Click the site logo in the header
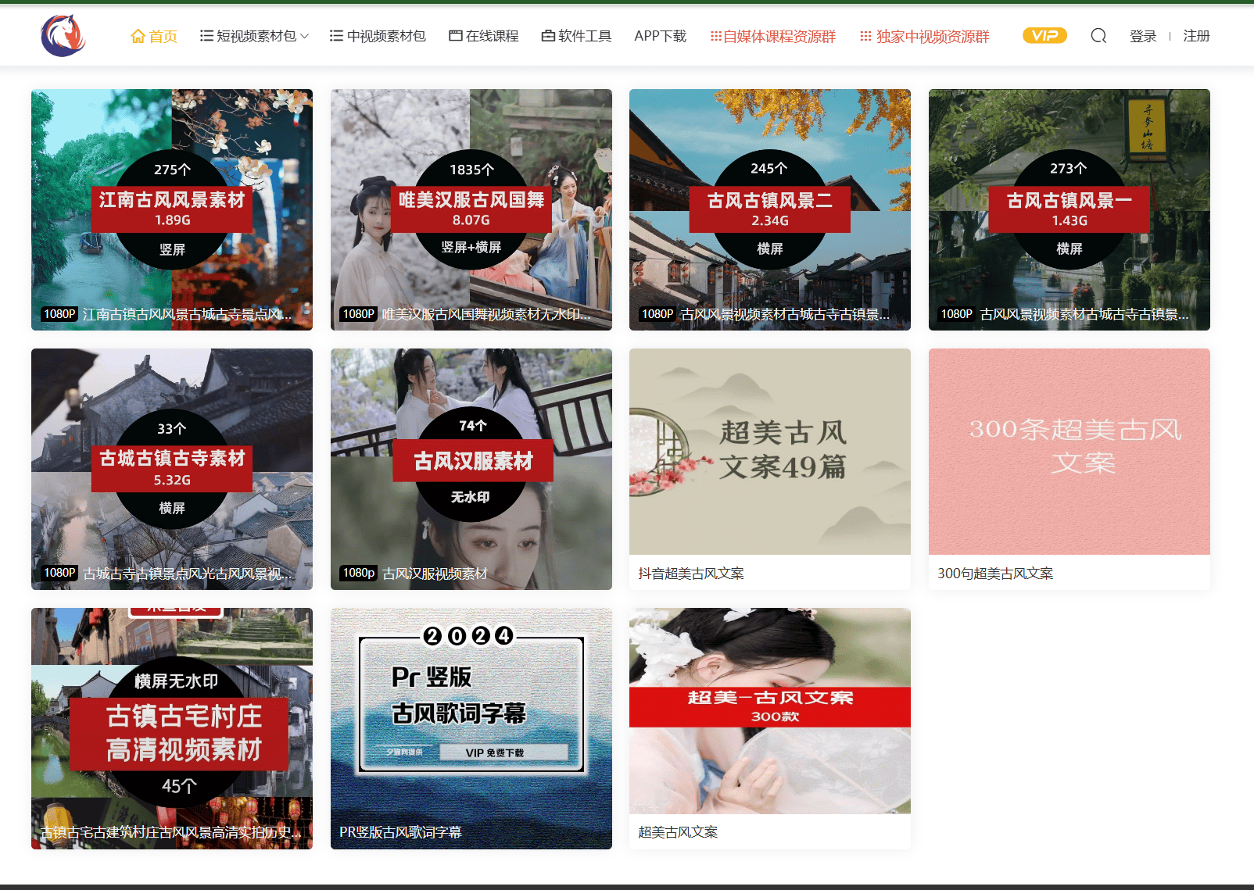1254x890 pixels. (x=63, y=36)
